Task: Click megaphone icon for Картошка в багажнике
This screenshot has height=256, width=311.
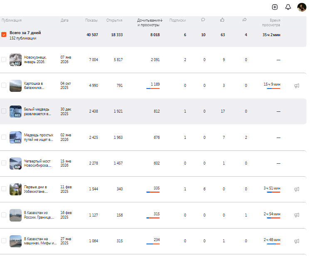Action: [x=296, y=86]
